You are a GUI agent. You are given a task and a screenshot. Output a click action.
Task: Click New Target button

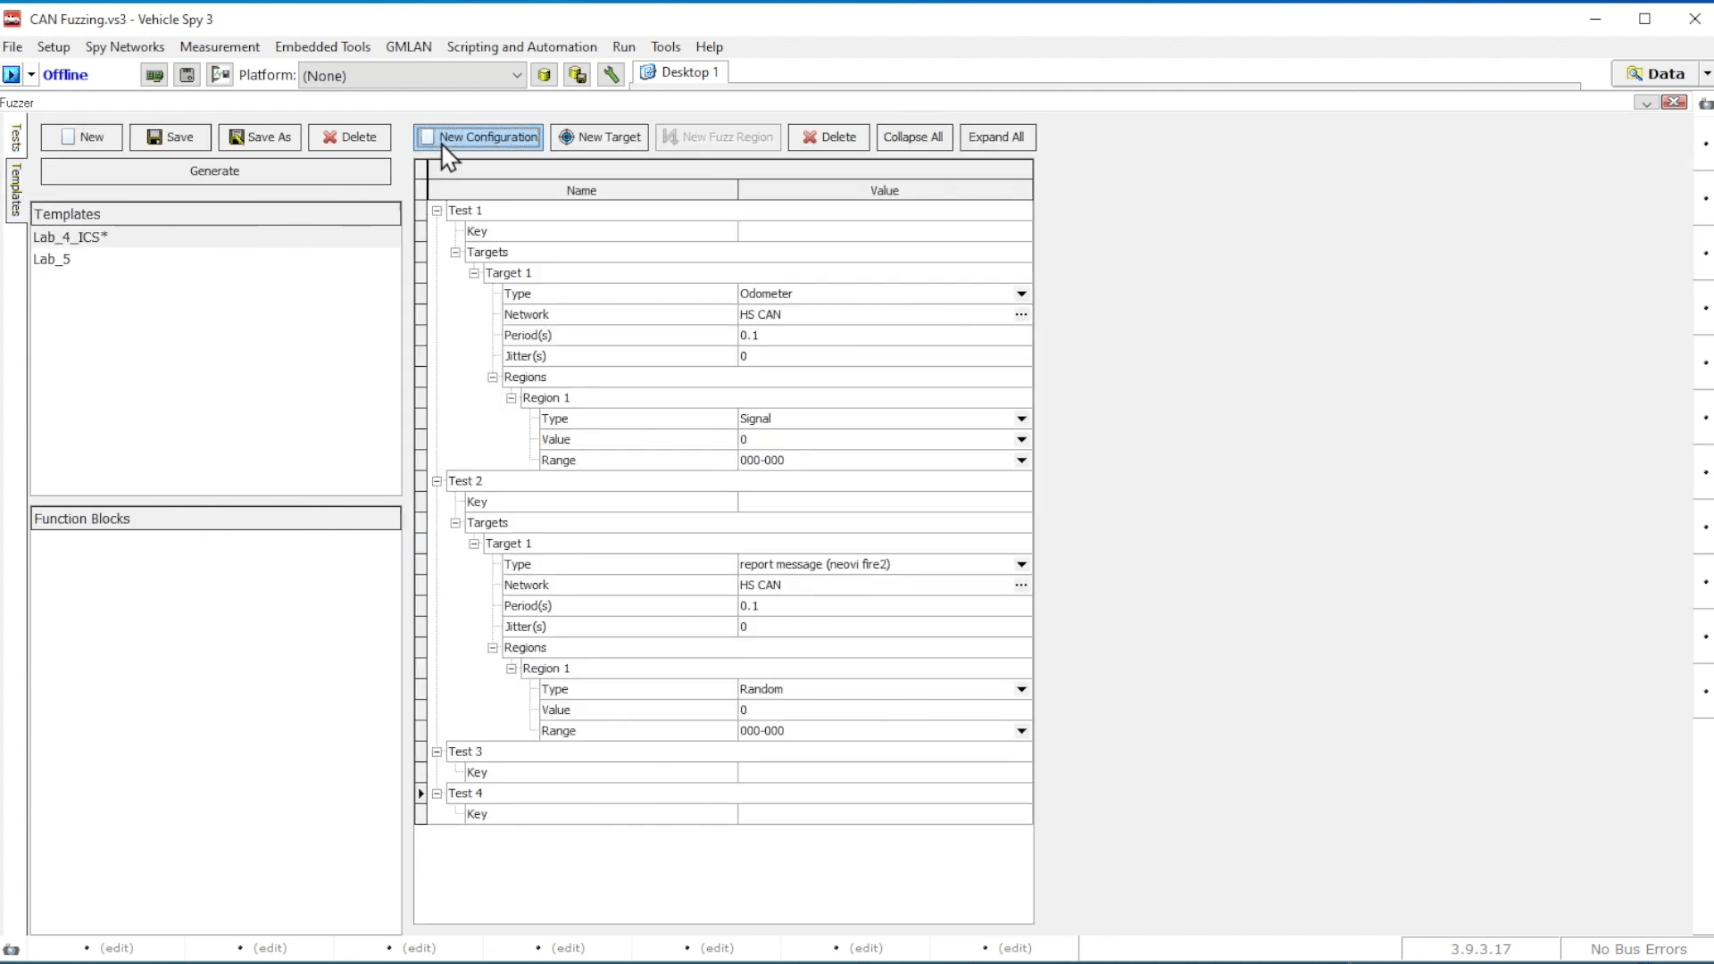tap(600, 137)
